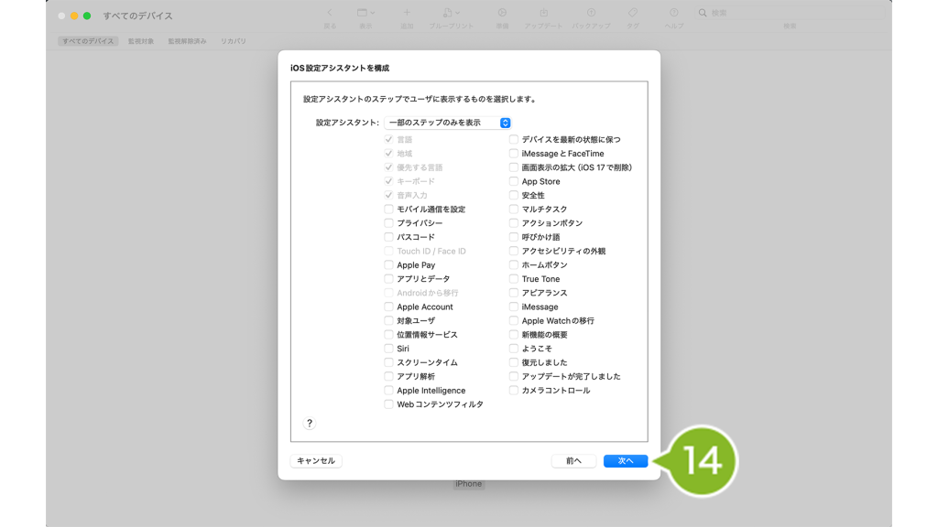Enable the 位置情報サービス checkbox
This screenshot has width=938, height=527.
tap(388, 335)
